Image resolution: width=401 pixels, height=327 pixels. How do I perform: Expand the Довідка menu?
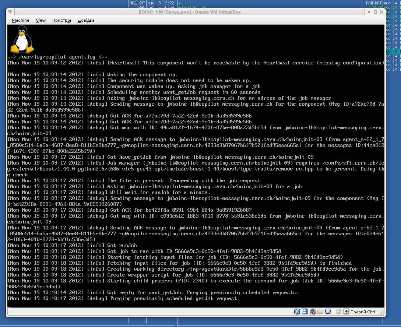pos(86,20)
